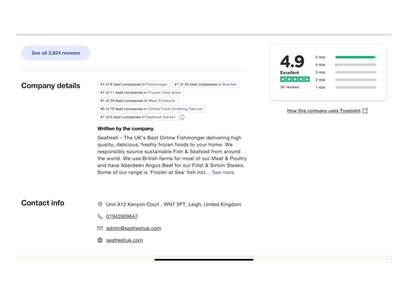The image size is (407, 305).
Task: Open How this company uses Trustpilot
Action: (324, 111)
